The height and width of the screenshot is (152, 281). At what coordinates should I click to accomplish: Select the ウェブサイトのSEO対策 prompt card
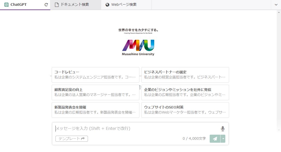tap(185, 110)
